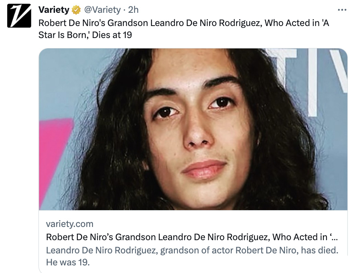
Task: Click the variety.com domain label
Action: (x=70, y=224)
